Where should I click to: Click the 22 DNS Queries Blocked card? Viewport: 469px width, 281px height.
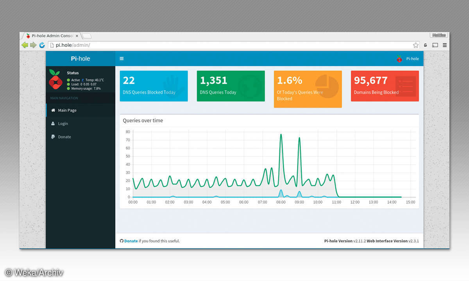[154, 86]
